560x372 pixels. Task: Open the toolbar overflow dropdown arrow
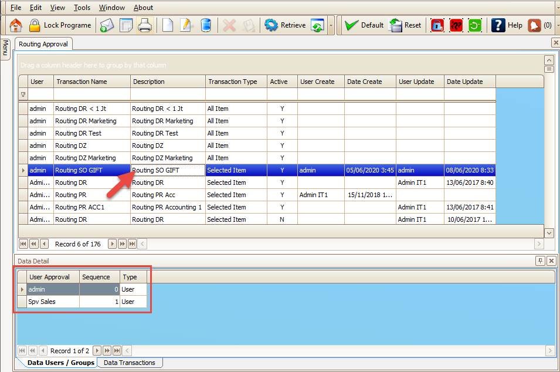[331, 25]
